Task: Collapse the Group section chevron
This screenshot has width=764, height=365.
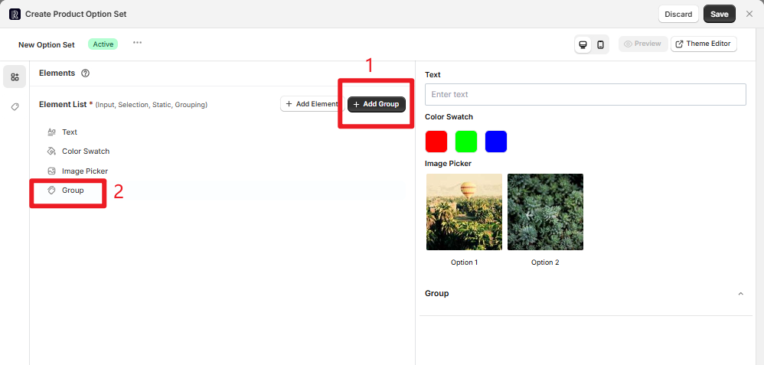Action: (740, 294)
